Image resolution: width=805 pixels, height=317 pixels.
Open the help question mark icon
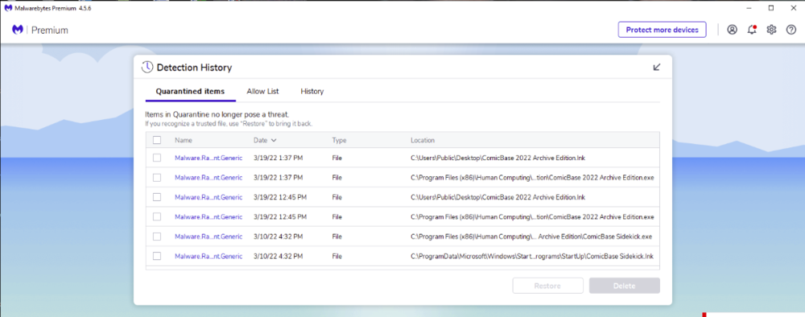click(791, 30)
